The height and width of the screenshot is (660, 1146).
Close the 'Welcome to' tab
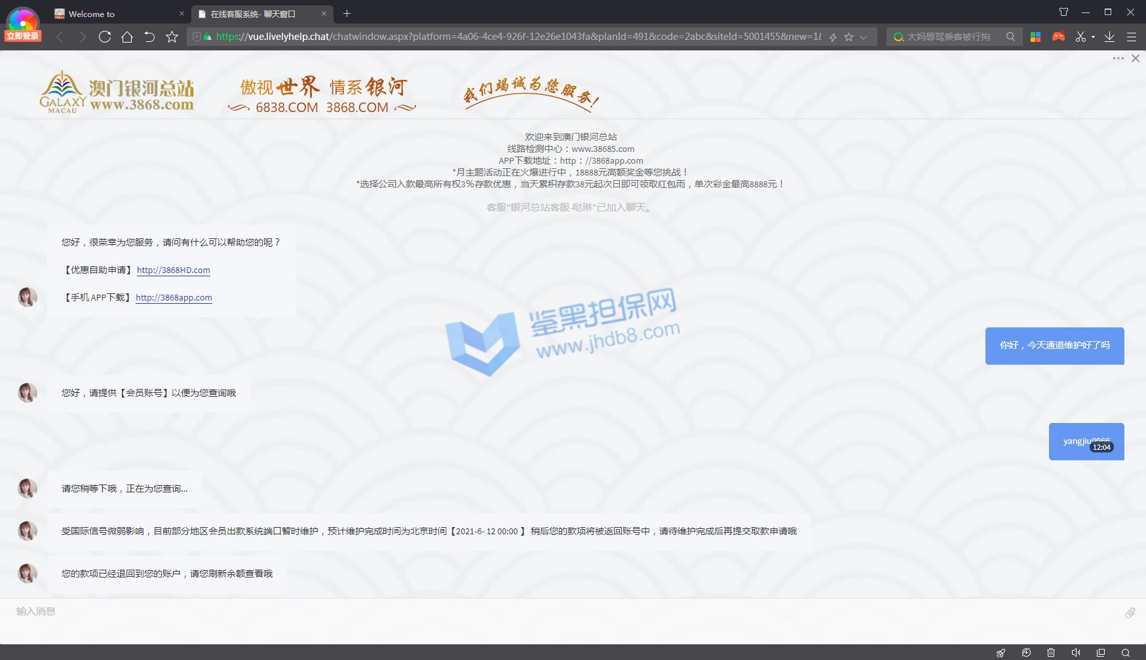[181, 14]
